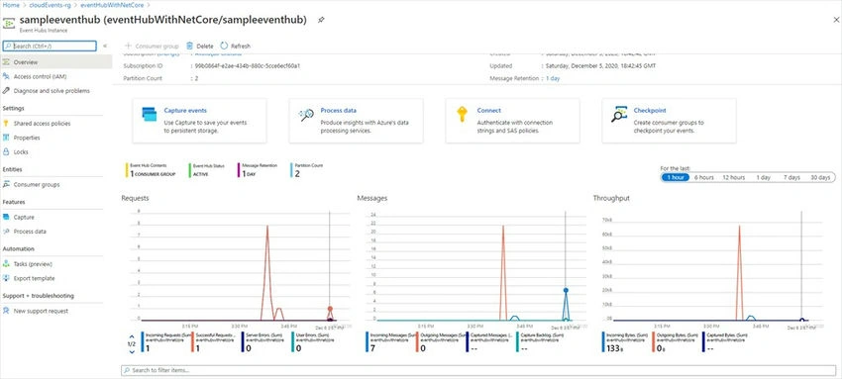The width and height of the screenshot is (842, 379).
Task: Collapse the sidebar menu with double chevron
Action: [x=105, y=47]
